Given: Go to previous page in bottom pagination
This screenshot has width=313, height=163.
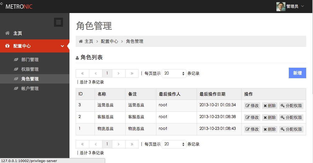Looking at the screenshot, I should tap(96, 144).
